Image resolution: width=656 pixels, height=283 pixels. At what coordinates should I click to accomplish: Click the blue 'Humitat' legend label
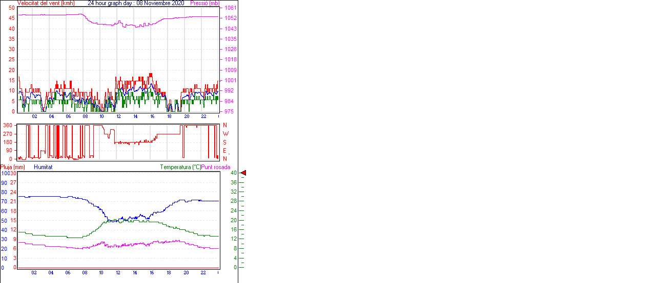click(43, 167)
